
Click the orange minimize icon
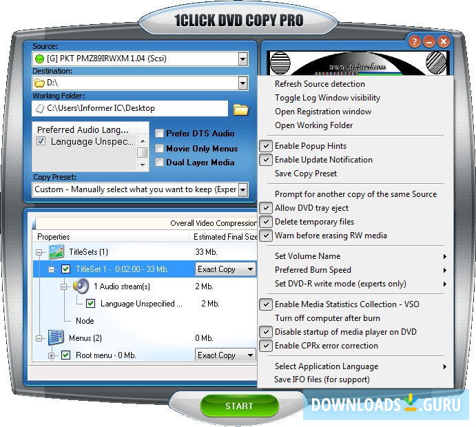pyautogui.click(x=429, y=41)
